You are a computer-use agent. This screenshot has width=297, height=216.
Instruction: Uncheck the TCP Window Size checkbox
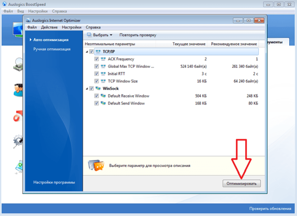(x=96, y=81)
